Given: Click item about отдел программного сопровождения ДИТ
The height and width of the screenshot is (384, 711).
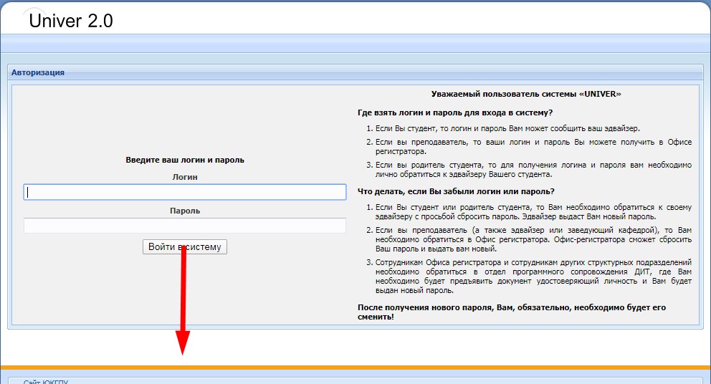Looking at the screenshot, I should [x=533, y=277].
